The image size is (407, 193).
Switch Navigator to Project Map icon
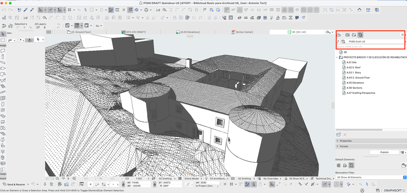pos(339,35)
